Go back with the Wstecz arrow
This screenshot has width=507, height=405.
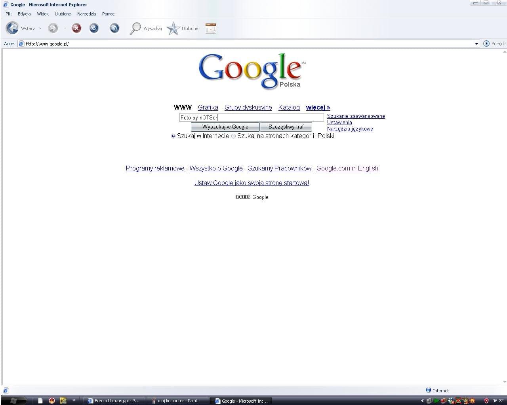[x=12, y=28]
